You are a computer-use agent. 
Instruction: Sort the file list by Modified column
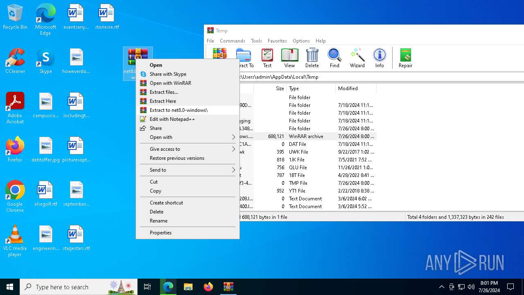[356, 88]
